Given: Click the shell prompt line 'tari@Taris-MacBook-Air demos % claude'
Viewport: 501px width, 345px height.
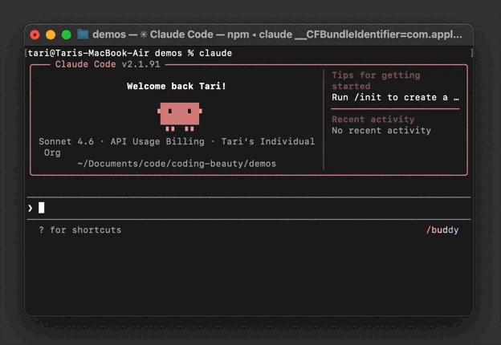Looking at the screenshot, I should point(130,53).
